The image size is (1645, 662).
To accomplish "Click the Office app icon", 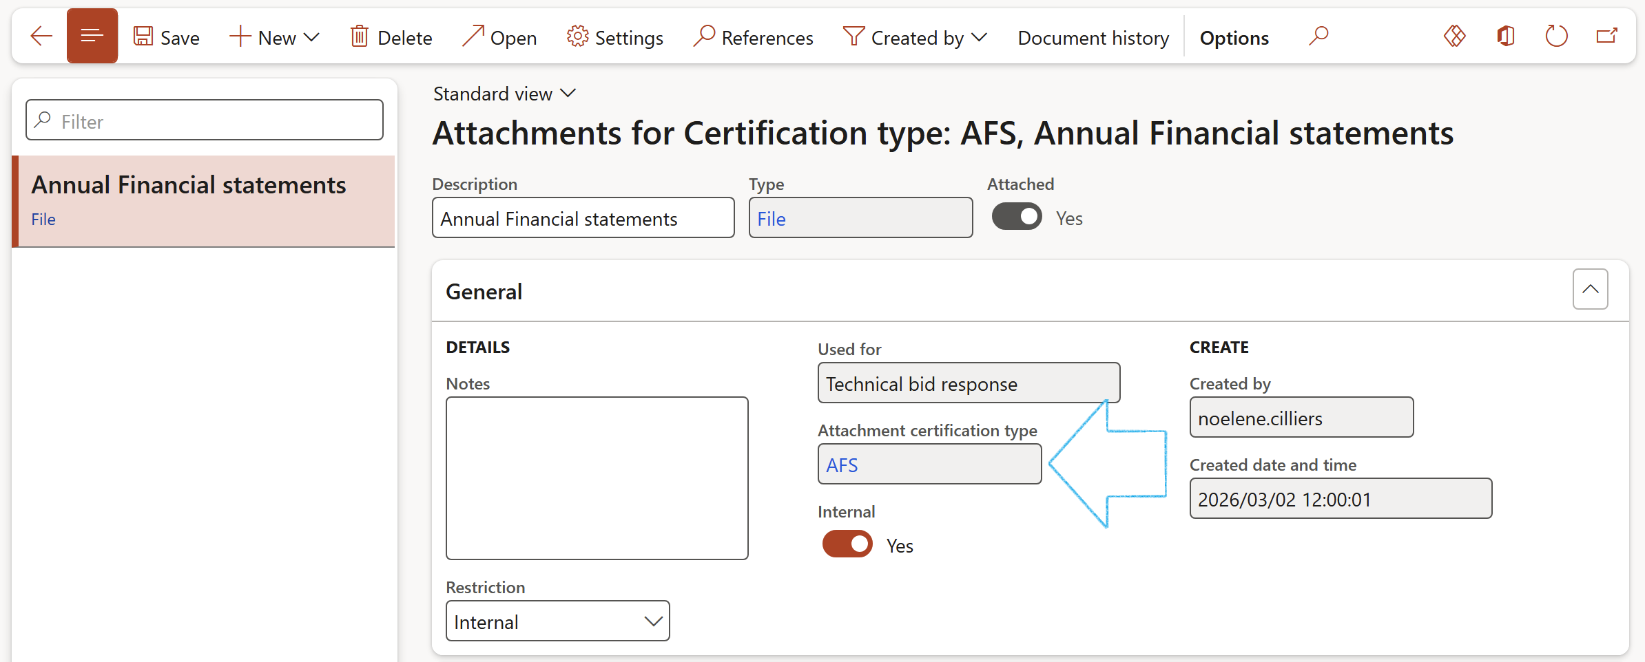I will tap(1506, 36).
